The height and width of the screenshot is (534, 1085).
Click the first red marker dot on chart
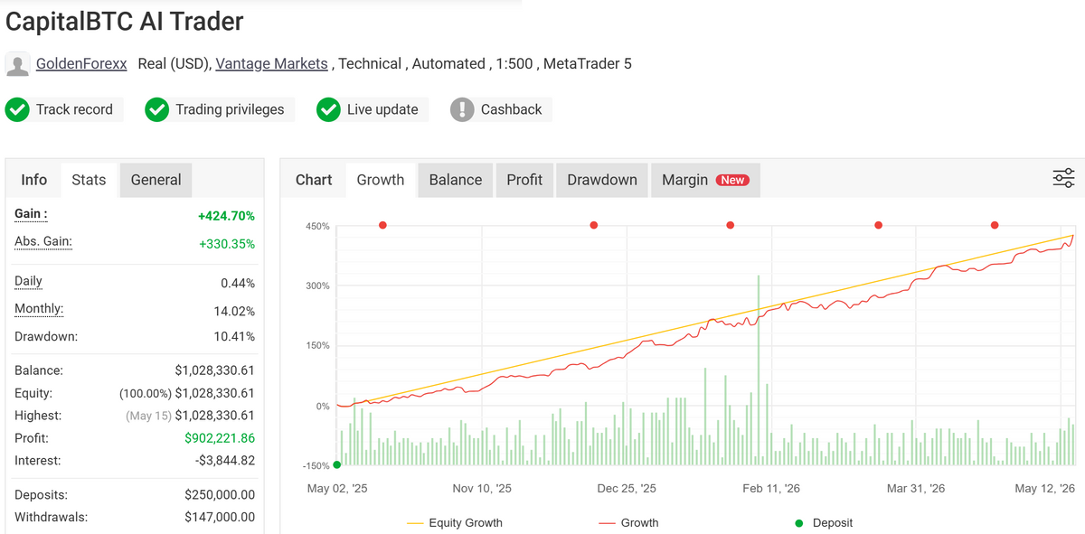tap(382, 225)
